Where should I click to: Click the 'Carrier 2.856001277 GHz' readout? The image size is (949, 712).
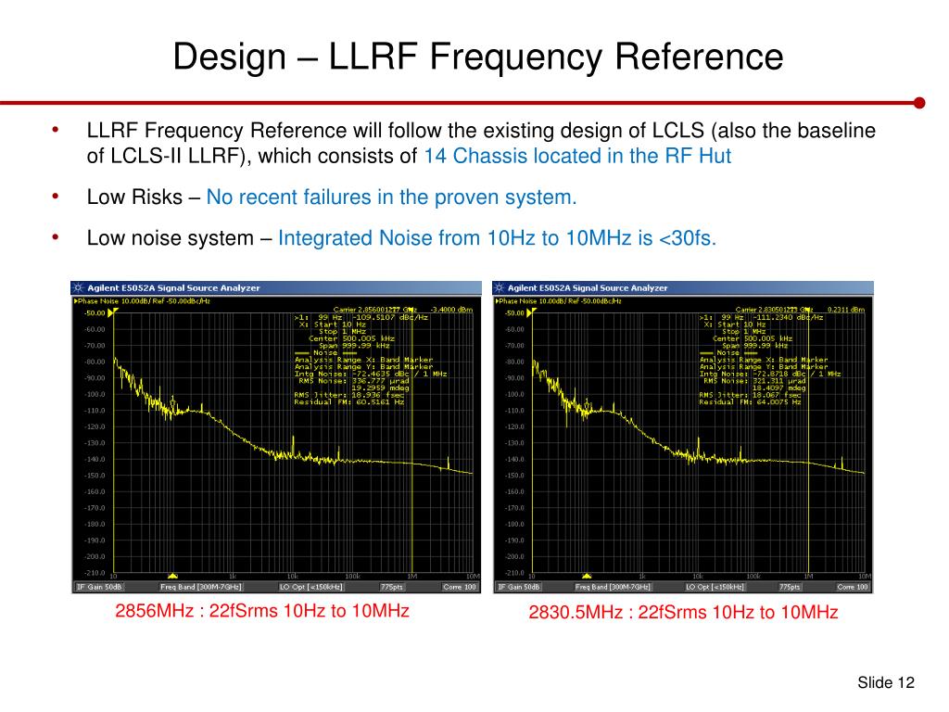coord(375,310)
